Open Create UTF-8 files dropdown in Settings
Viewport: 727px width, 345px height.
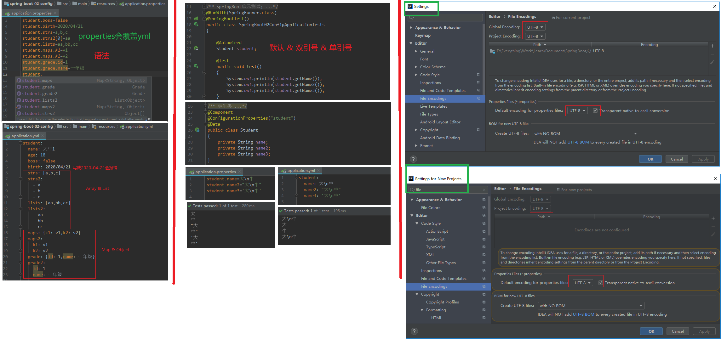tap(586, 133)
